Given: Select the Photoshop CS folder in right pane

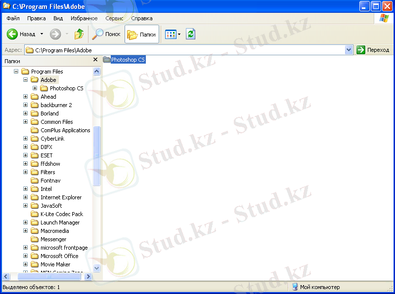Looking at the screenshot, I should pyautogui.click(x=124, y=60).
